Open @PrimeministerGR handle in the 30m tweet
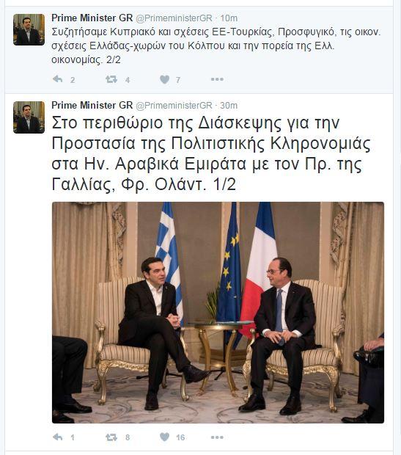Image resolution: width=401 pixels, height=455 pixels. click(174, 106)
